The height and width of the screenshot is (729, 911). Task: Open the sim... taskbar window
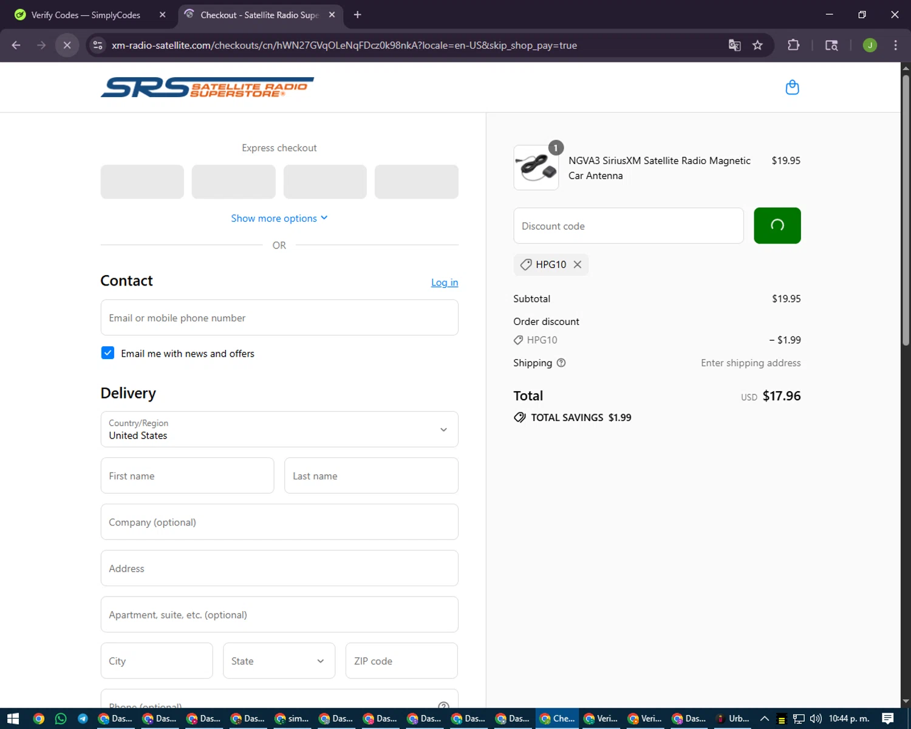(x=292, y=719)
